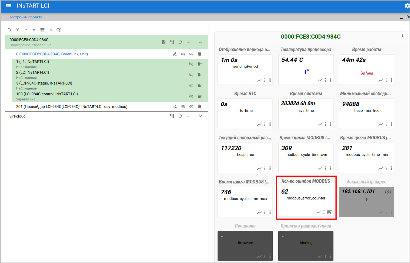The height and width of the screenshot is (263, 410).
Task: Reload the virt-cloud device
Action: pyautogui.click(x=180, y=116)
